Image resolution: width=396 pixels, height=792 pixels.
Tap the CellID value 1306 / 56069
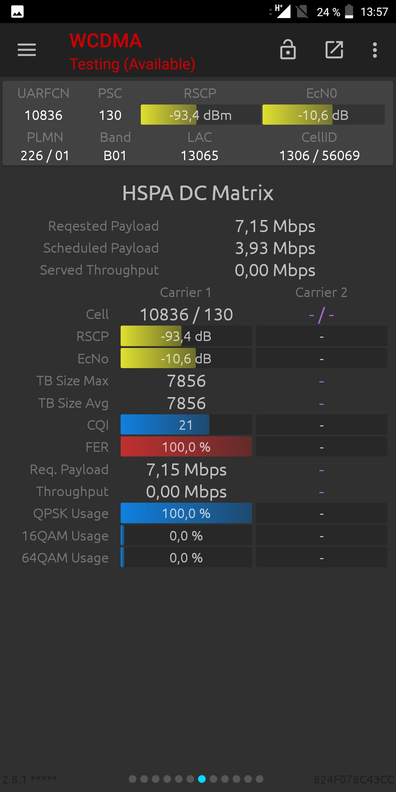(319, 155)
